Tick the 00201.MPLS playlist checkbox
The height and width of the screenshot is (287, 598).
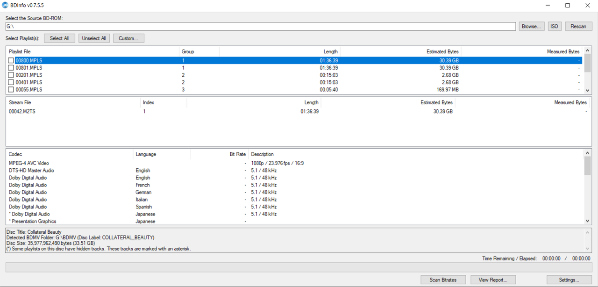click(x=11, y=75)
